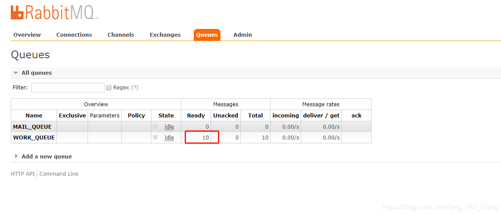501x215 pixels.
Task: Sort by incoming rate column
Action: [x=286, y=116]
